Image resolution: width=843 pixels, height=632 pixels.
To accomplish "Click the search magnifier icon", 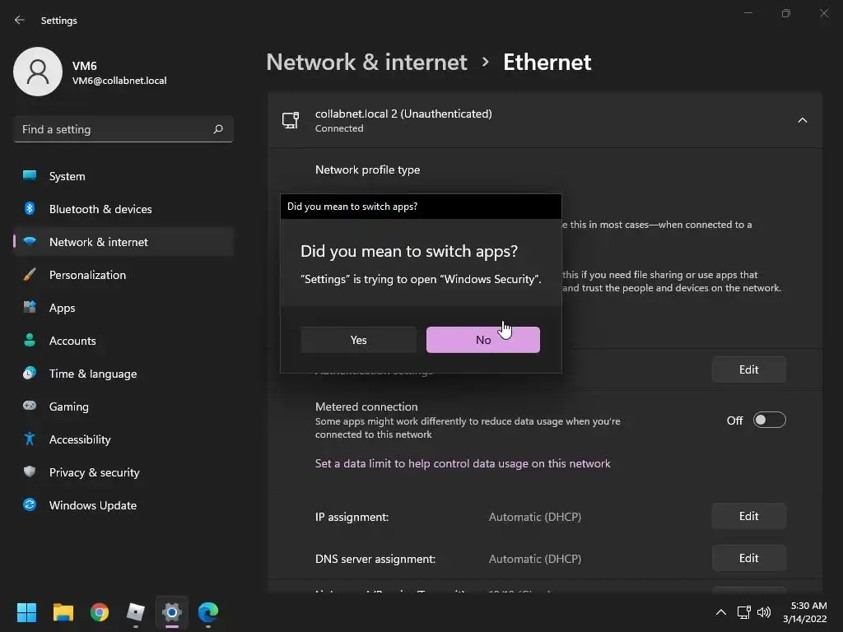I will coord(218,129).
